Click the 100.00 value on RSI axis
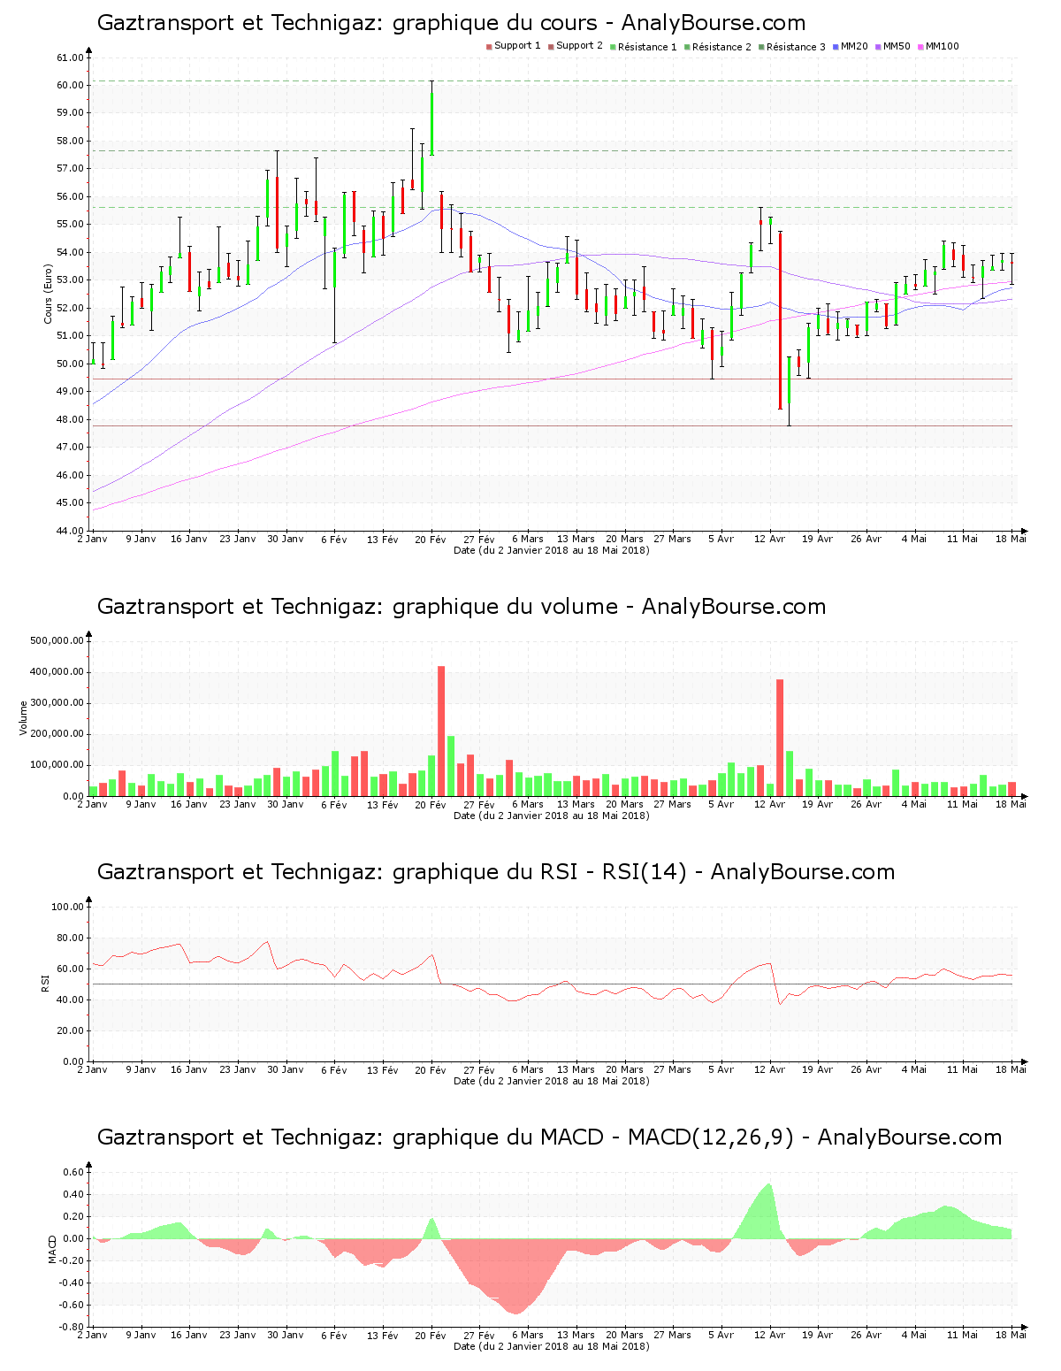The width and height of the screenshot is (1061, 1371). [67, 907]
